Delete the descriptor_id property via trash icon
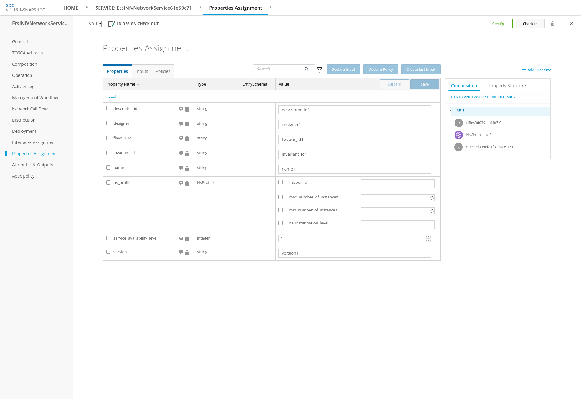The width and height of the screenshot is (581, 399). click(x=187, y=109)
